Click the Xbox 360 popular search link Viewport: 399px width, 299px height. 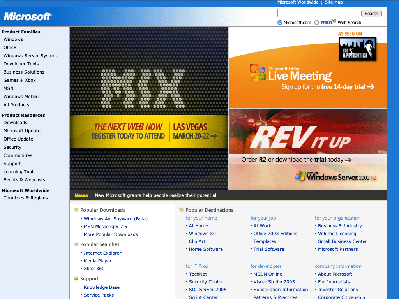point(94,268)
